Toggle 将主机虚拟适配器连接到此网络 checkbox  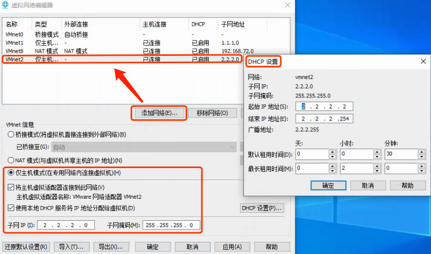click(11, 187)
